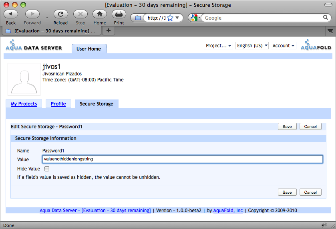The width and height of the screenshot is (336, 229).
Task: Click the status bar icon at bottom right
Action: click(324, 225)
